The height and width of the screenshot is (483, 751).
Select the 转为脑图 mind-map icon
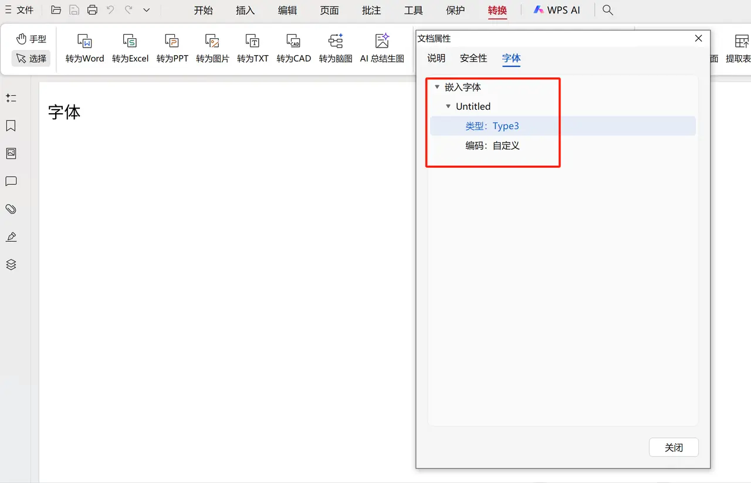pyautogui.click(x=335, y=48)
